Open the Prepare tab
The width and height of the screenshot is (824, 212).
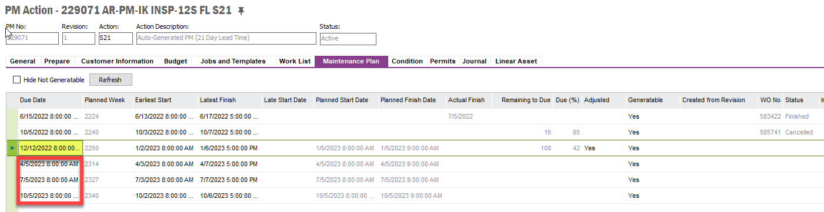coord(57,61)
